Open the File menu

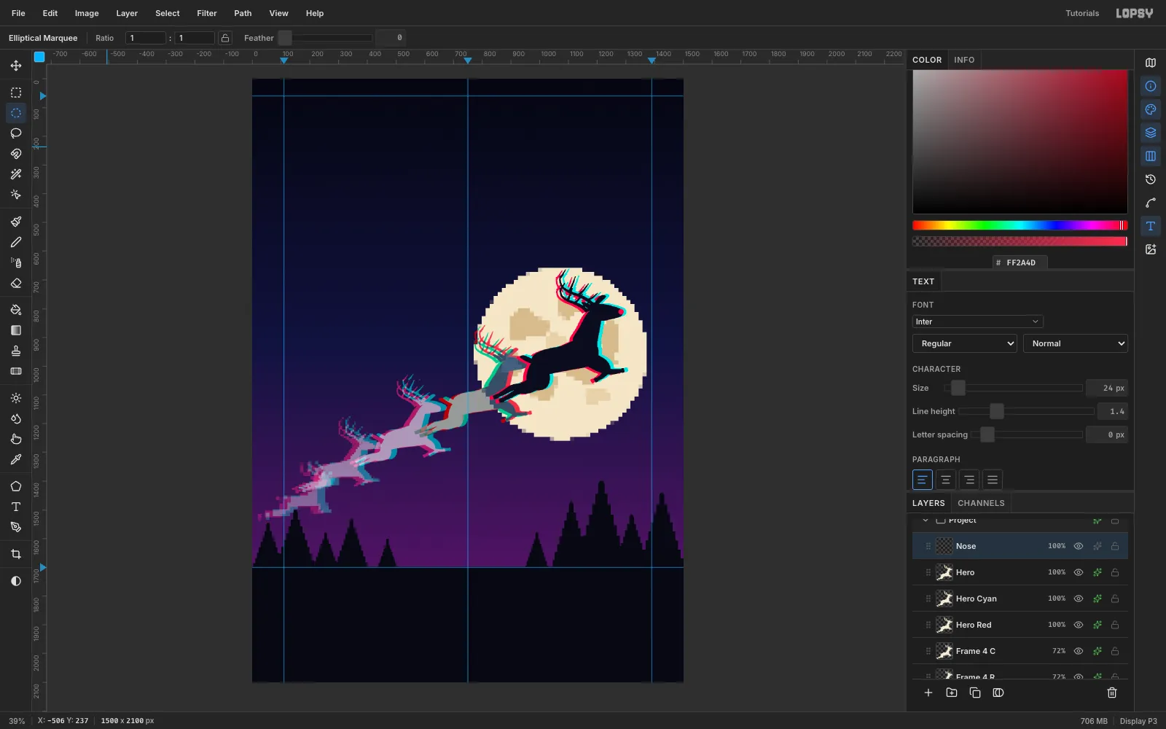pos(18,13)
